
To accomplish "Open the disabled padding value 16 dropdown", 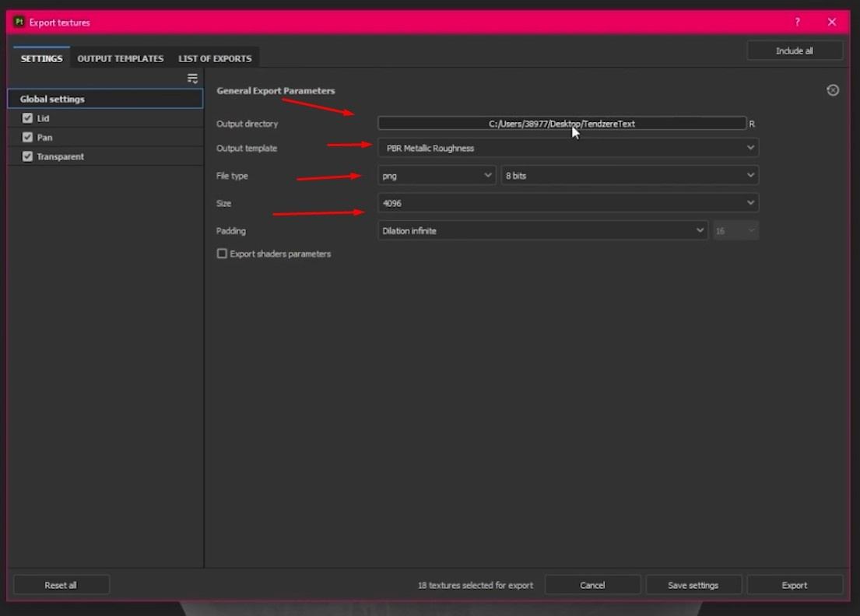I will click(735, 231).
